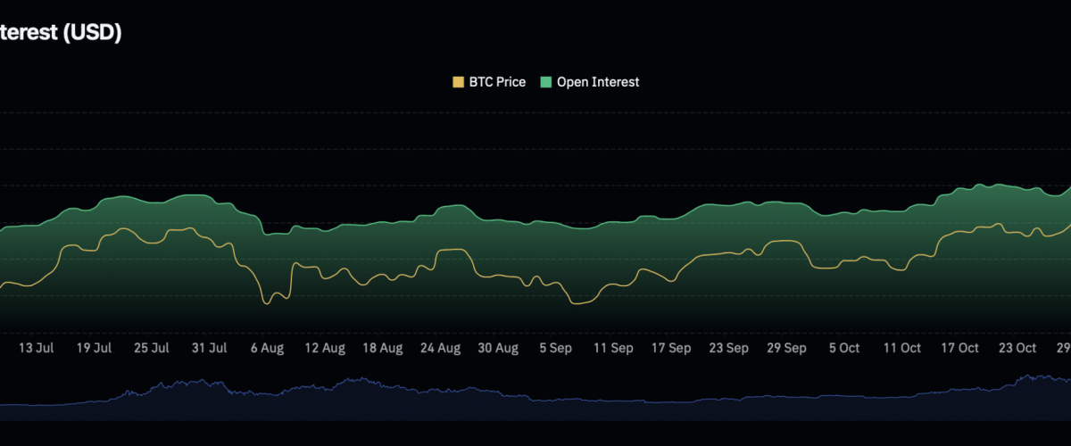Click the 6 Aug date label
The width and height of the screenshot is (1071, 446).
pyautogui.click(x=267, y=348)
